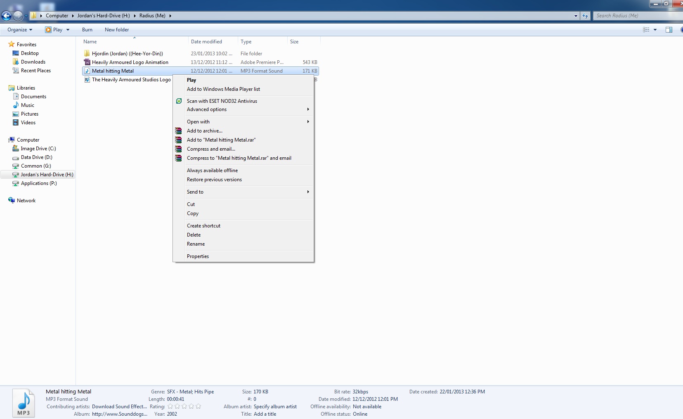This screenshot has height=419, width=683.
Task: Open Desktop in Favorites
Action: coord(30,53)
